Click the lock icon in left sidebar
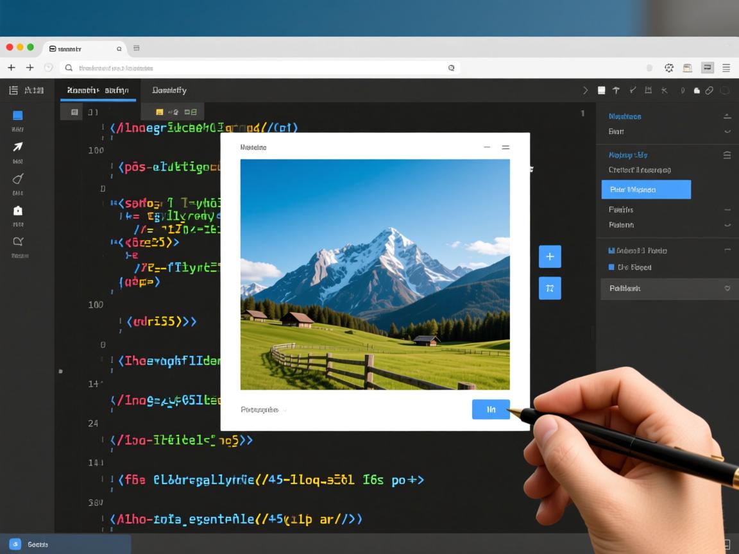This screenshot has height=554, width=739. (18, 210)
